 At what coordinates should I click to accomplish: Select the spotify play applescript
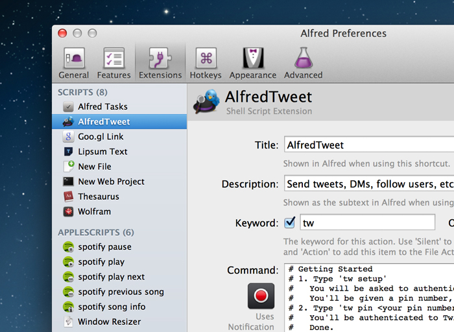119,262
